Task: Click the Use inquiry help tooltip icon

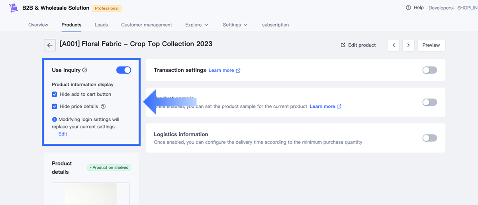Action: click(84, 70)
